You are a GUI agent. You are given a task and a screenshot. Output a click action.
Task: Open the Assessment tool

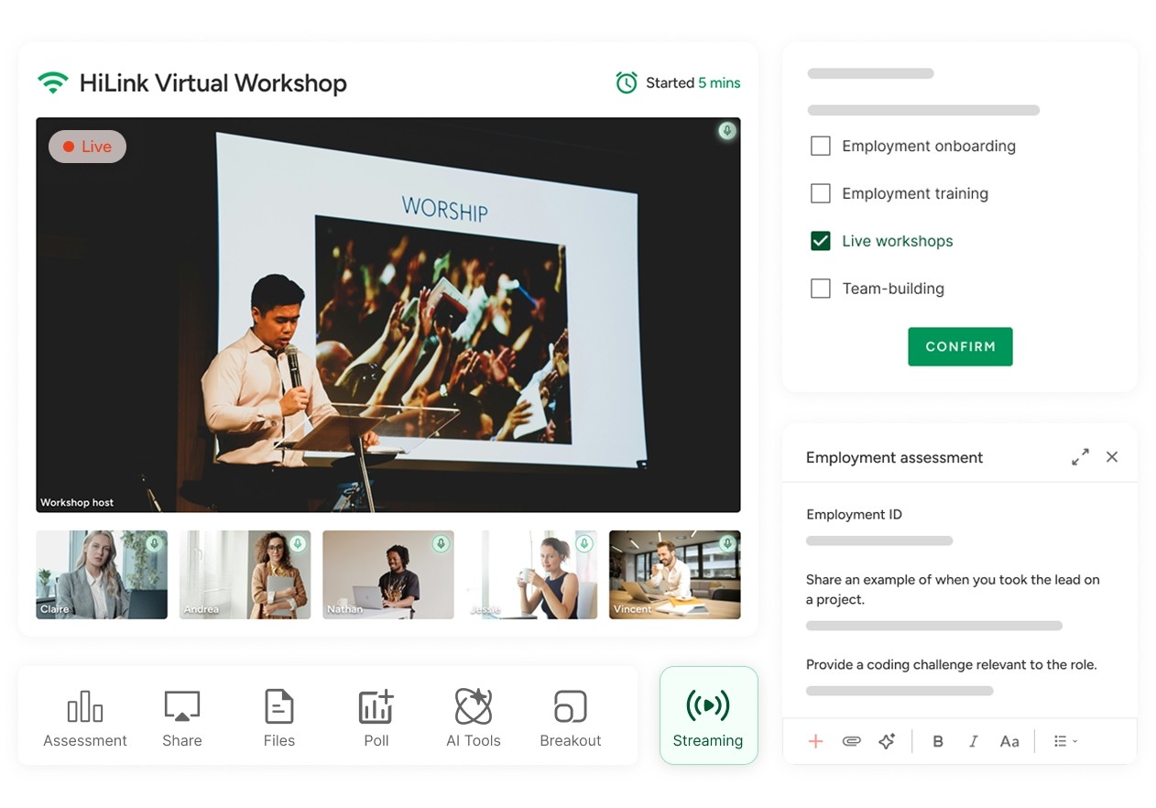(85, 720)
